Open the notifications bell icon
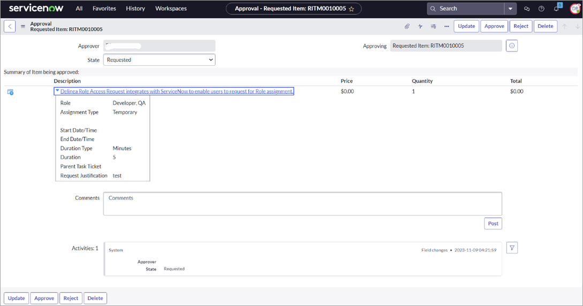 (x=556, y=9)
